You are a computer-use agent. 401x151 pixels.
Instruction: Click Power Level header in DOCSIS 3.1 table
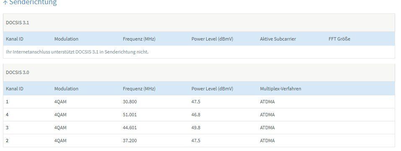click(212, 39)
